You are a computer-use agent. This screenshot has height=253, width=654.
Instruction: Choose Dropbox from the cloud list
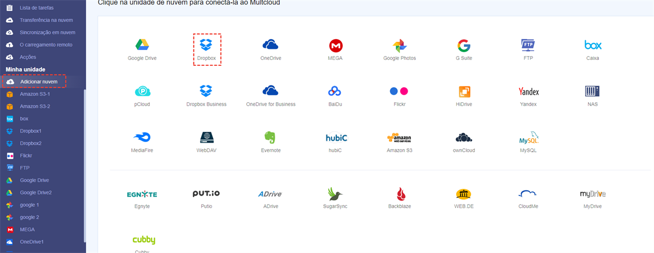207,44
